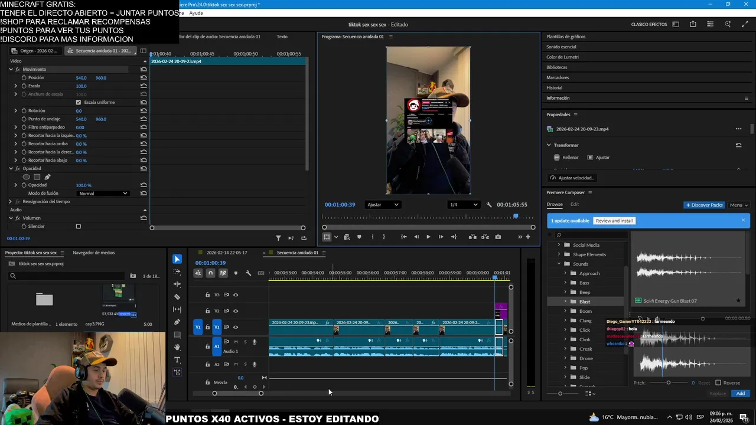Image resolution: width=756 pixels, height=425 pixels.
Task: Switch to Edit tab in Premiere Composer
Action: pos(574,204)
